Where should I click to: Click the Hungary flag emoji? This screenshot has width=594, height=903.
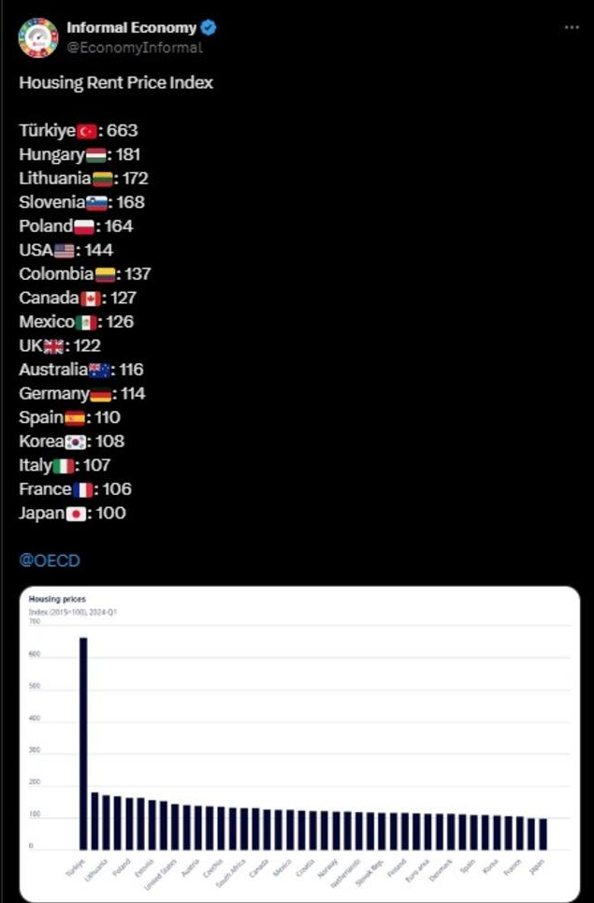(96, 155)
